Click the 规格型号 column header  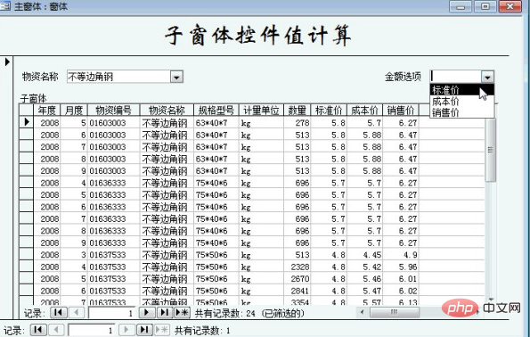pyautogui.click(x=216, y=111)
